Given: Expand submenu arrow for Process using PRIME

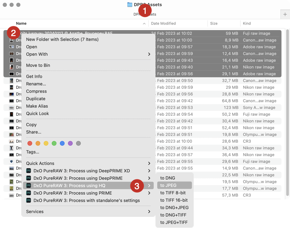Looking at the screenshot, I should [149, 193].
